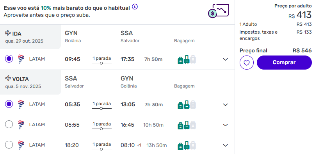Select the 05:55 return flight radio button
315x154 pixels.
[x=9, y=124]
